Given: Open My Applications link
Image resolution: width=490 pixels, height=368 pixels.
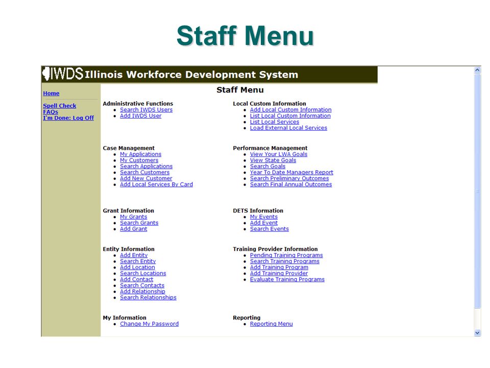Looking at the screenshot, I should point(141,154).
